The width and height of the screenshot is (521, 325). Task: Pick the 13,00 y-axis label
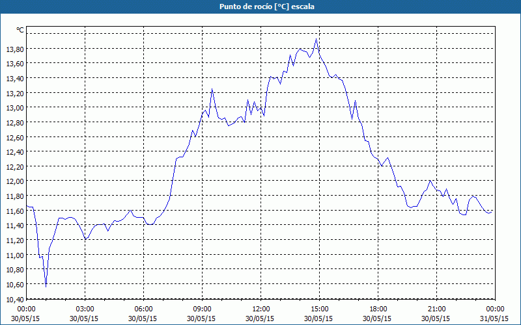click(15, 108)
